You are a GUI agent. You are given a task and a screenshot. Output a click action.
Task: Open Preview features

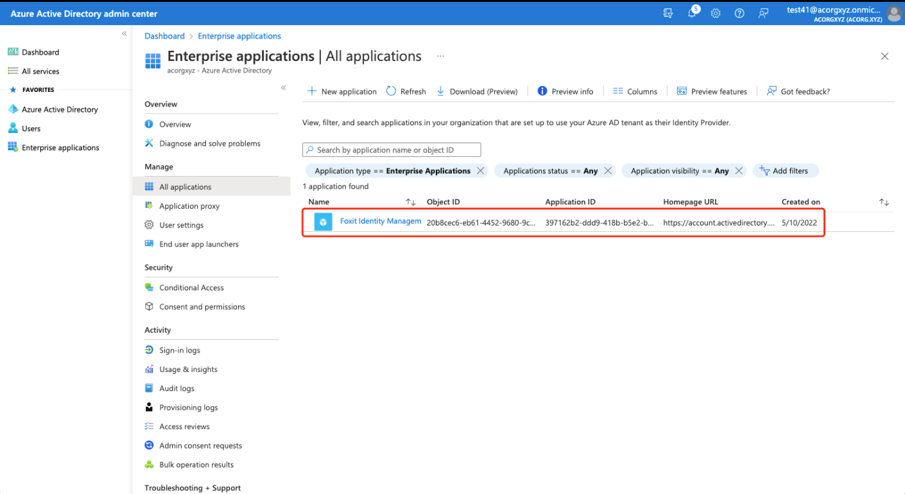click(x=712, y=91)
